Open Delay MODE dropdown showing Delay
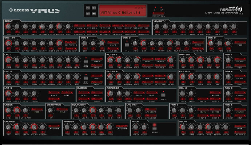The width and height of the screenshot is (251, 145). tap(240, 126)
